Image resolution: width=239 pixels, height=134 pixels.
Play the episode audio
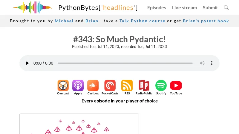click(27, 63)
